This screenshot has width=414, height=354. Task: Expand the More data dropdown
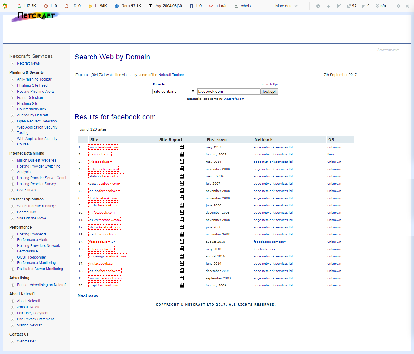point(286,5)
